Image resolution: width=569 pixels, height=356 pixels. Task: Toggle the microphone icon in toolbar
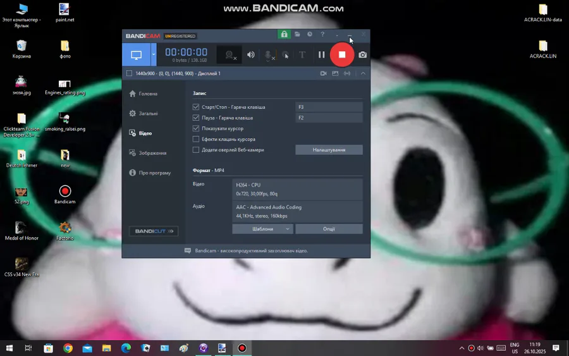point(268,55)
